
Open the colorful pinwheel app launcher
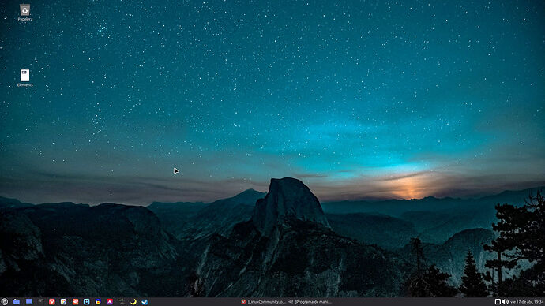click(63, 302)
